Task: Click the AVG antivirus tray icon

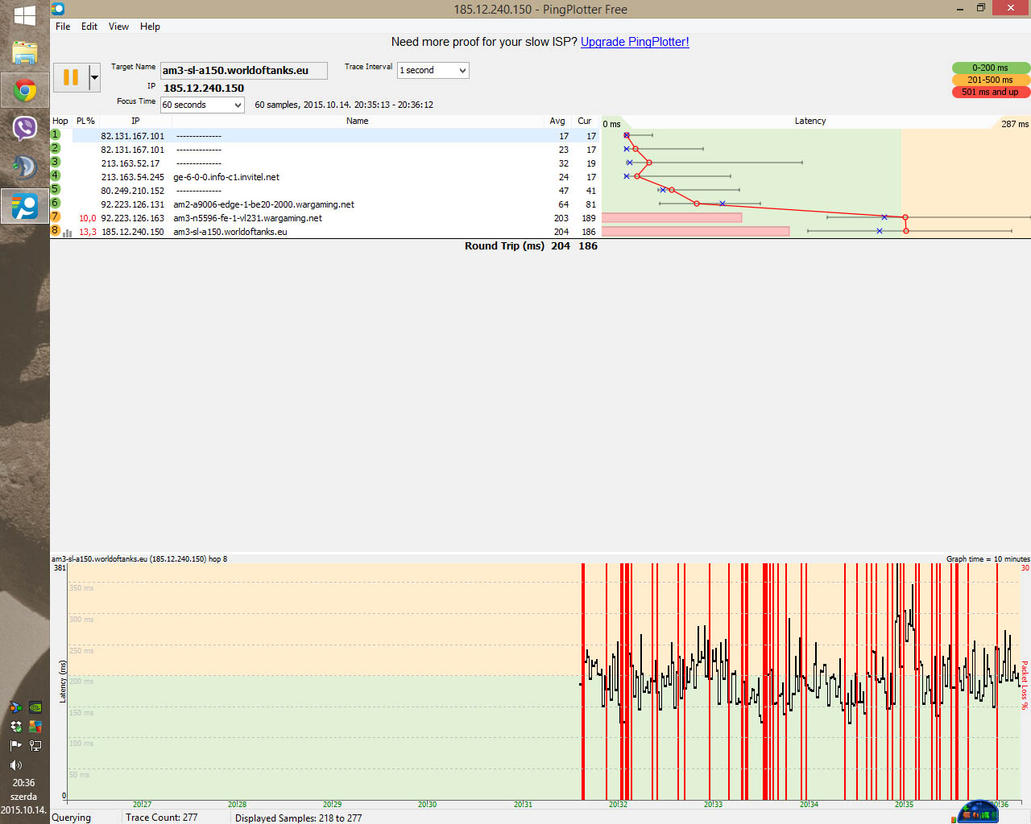Action: (35, 727)
